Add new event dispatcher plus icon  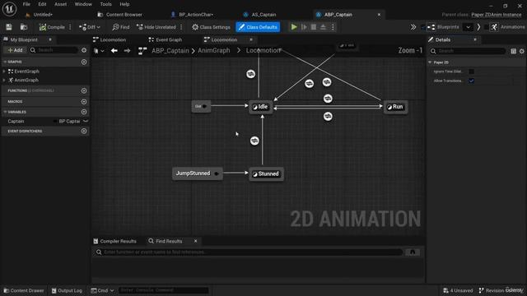click(84, 131)
